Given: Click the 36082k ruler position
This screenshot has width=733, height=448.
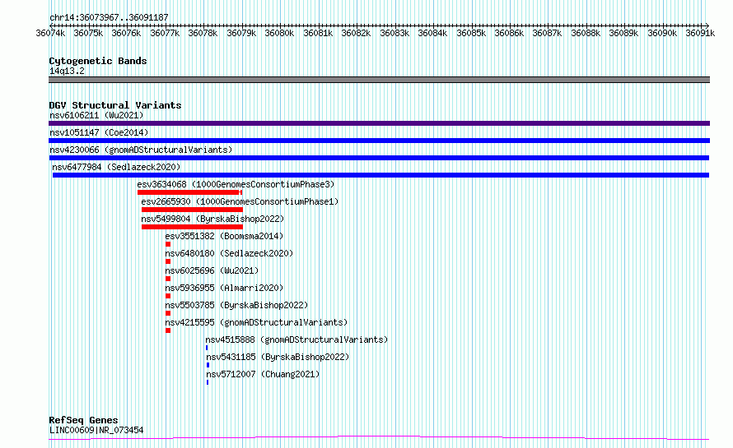Looking at the screenshot, I should (357, 33).
